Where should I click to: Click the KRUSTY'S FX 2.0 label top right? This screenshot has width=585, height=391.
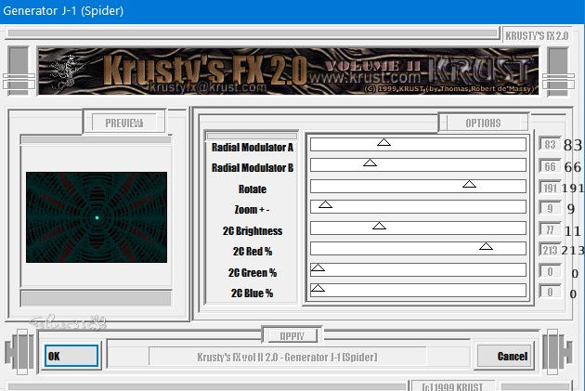click(x=537, y=36)
